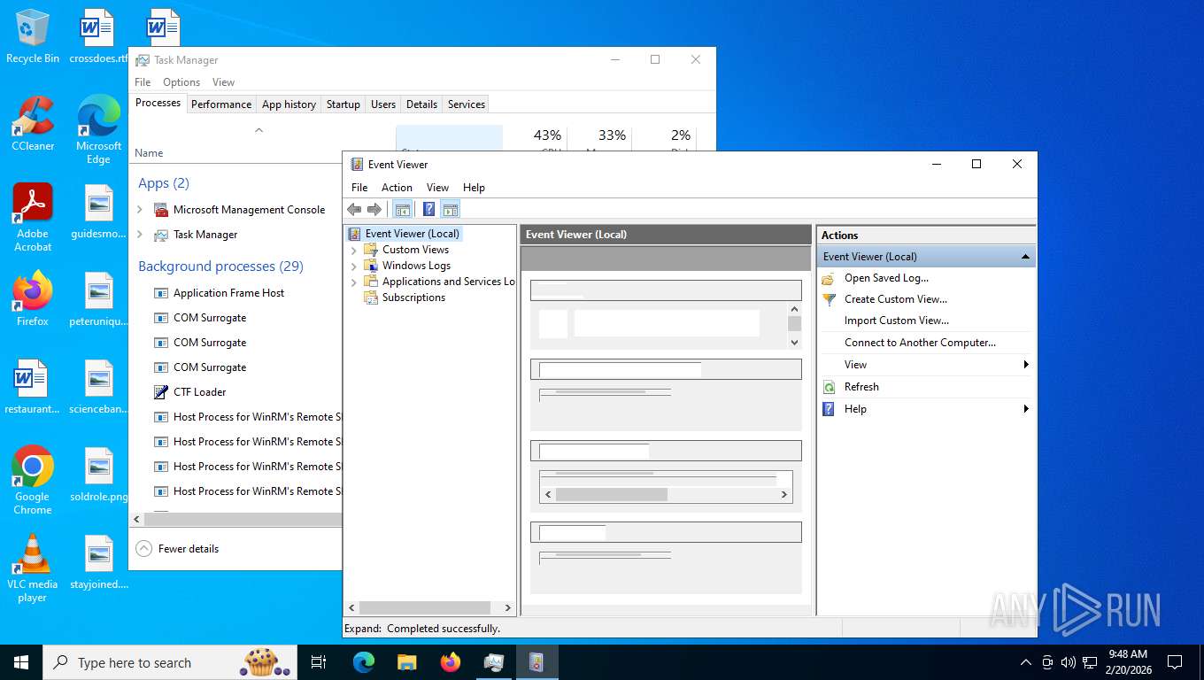The width and height of the screenshot is (1204, 680).
Task: Toggle Show/Hide Action Pane toolbar icon
Action: (451, 210)
